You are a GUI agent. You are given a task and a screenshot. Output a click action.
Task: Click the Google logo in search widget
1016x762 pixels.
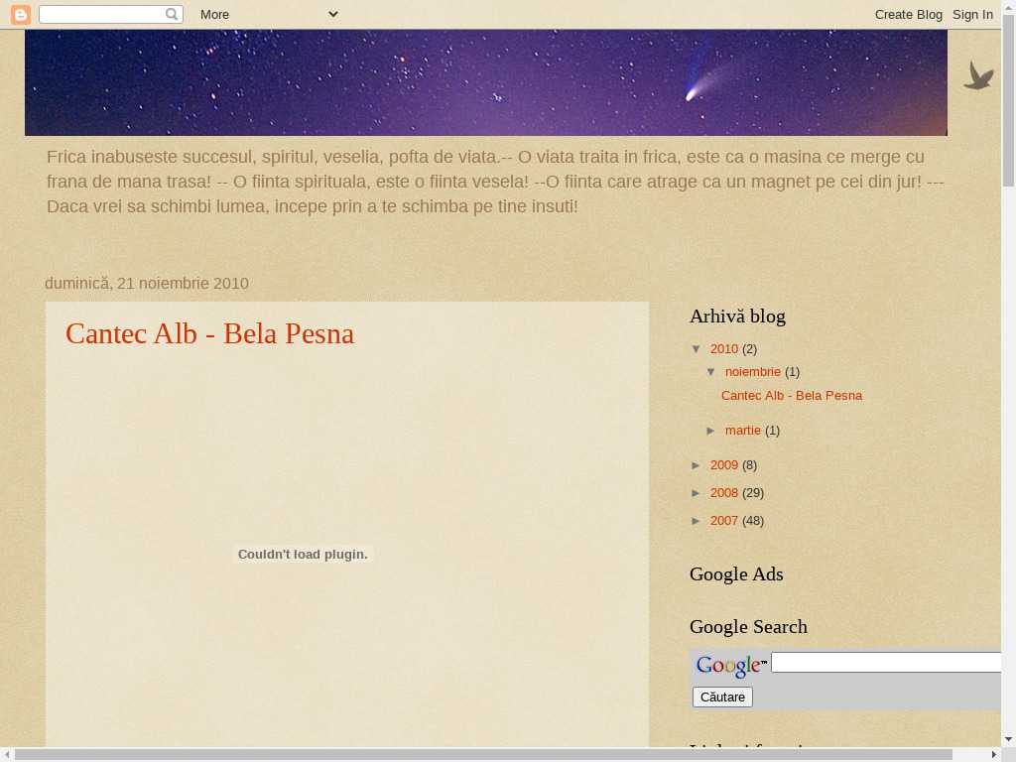click(730, 666)
